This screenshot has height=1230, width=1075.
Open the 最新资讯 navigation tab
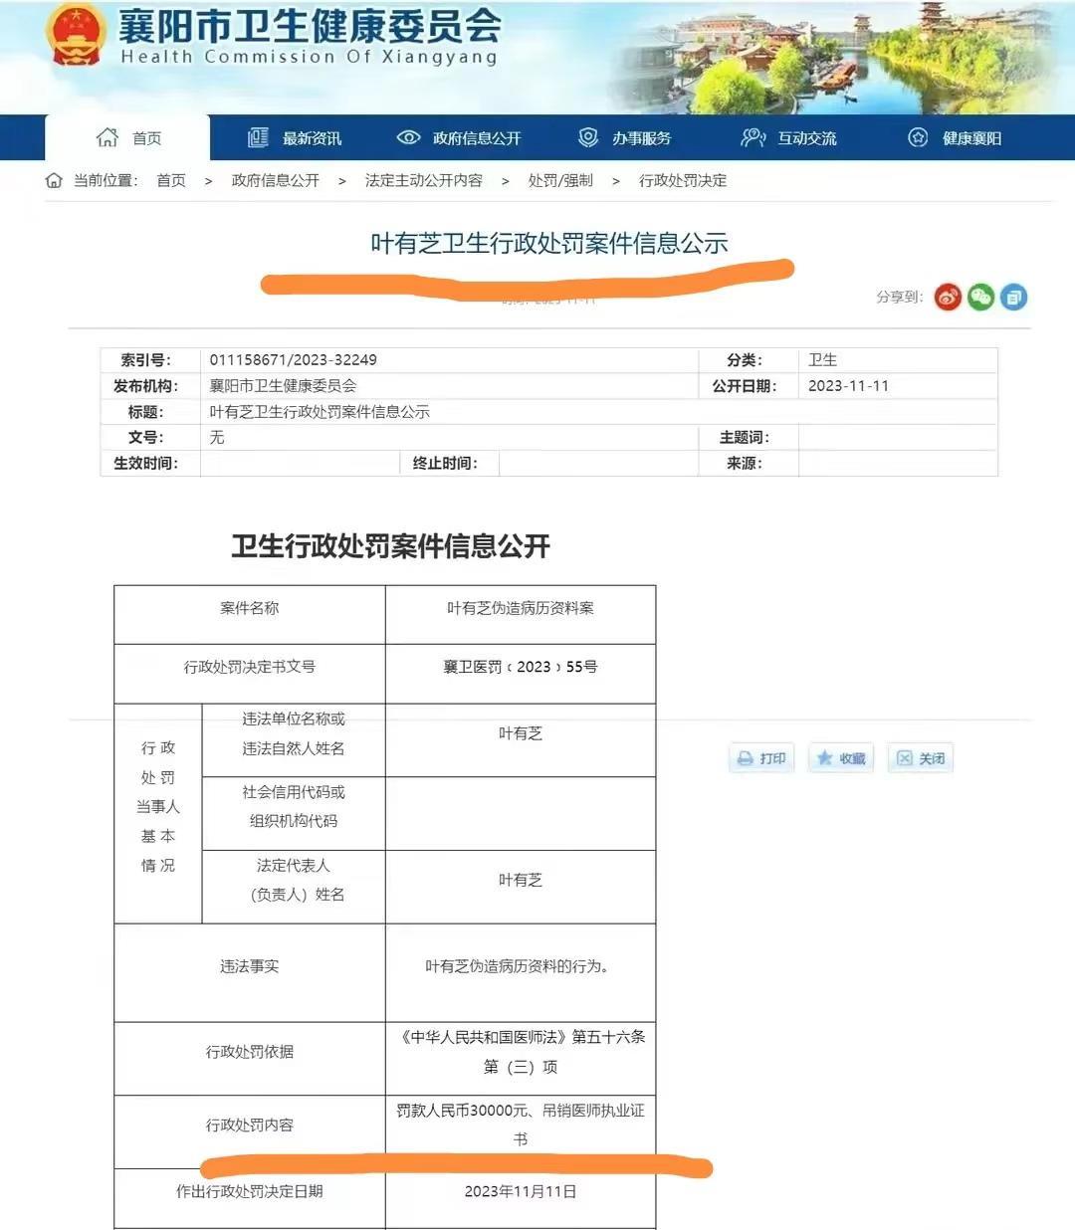pyautogui.click(x=313, y=137)
